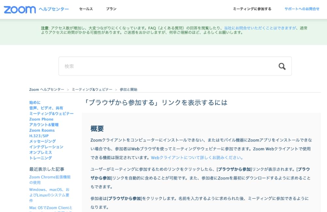
Task: Select Zoom Rooms in the sidebar
Action: [x=42, y=130]
